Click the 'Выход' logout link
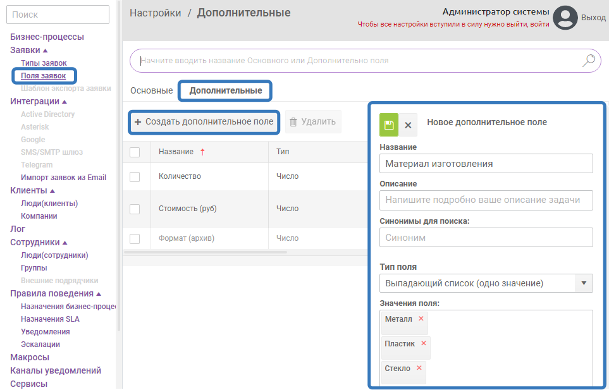This screenshot has height=390, width=609. pyautogui.click(x=593, y=18)
